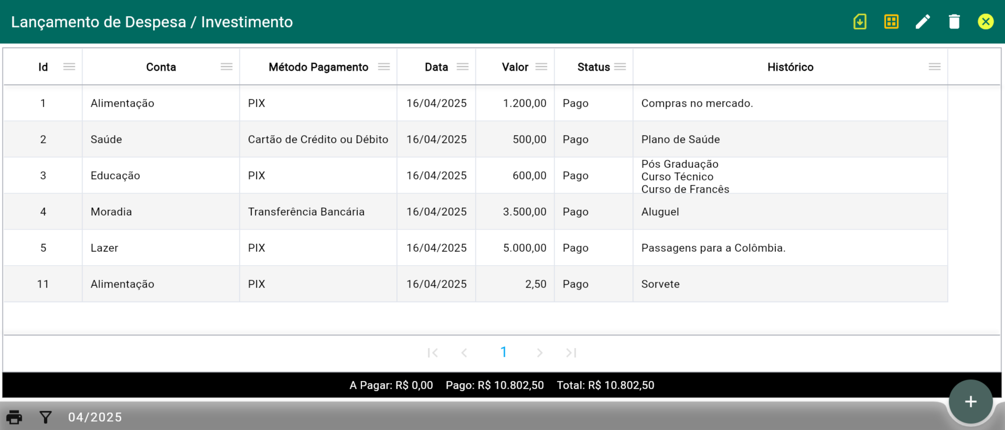Open the Status column menu icon
Screen dimensions: 1005x430
click(x=620, y=67)
